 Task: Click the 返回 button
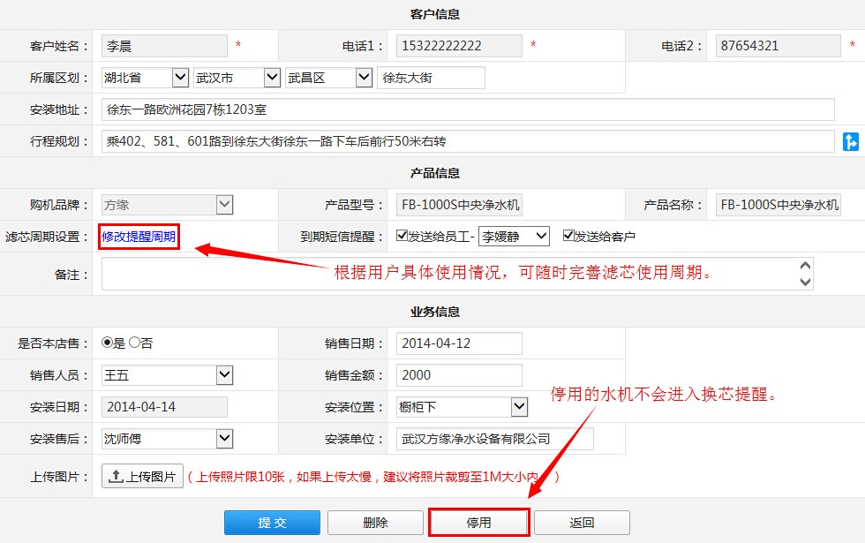click(582, 523)
